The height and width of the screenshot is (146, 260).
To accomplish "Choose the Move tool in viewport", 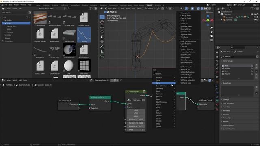I will pos(102,27).
